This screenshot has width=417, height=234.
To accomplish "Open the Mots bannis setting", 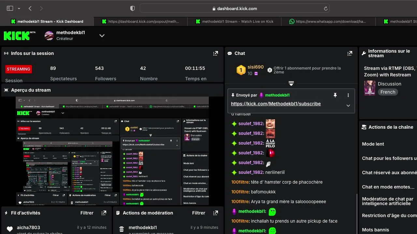I will click(x=376, y=230).
